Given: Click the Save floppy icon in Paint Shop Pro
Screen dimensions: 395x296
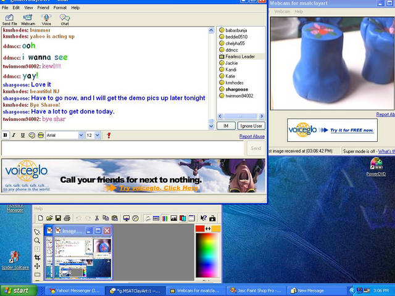Looking at the screenshot, I should coord(58,218).
